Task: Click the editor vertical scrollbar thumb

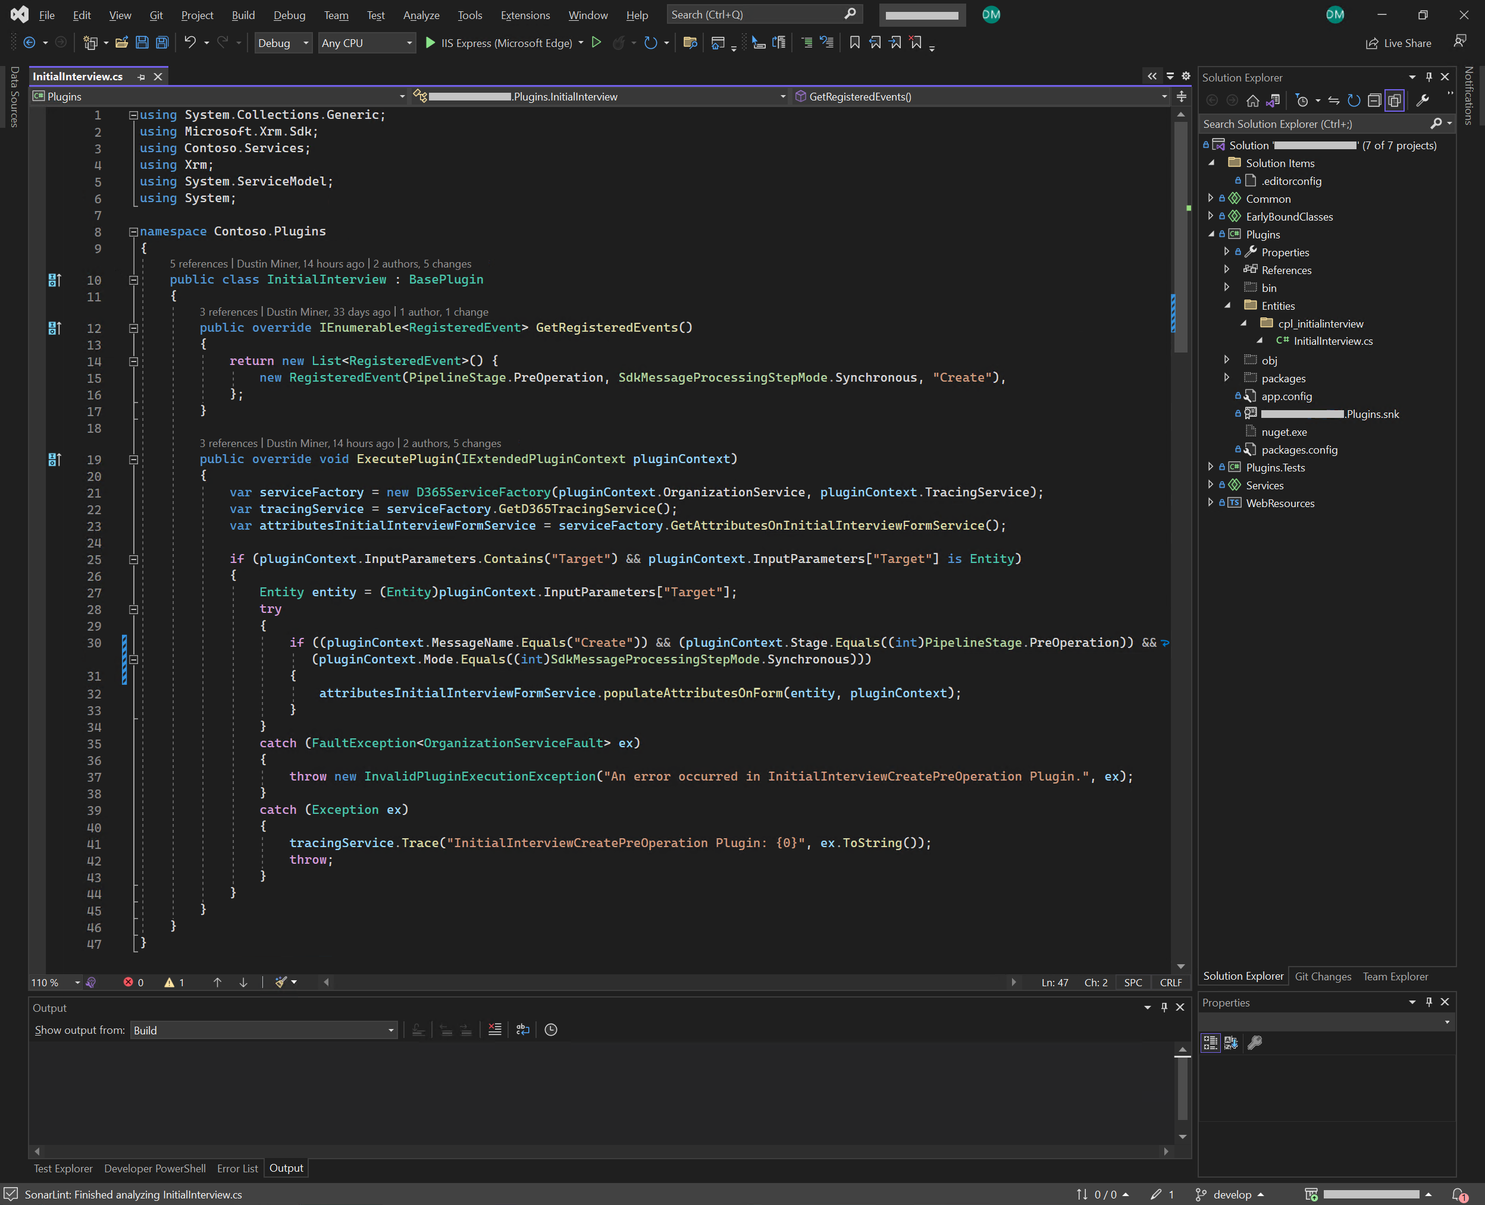Action: [x=1181, y=236]
